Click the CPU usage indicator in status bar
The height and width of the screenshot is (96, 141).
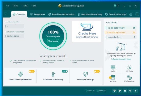(90, 91)
